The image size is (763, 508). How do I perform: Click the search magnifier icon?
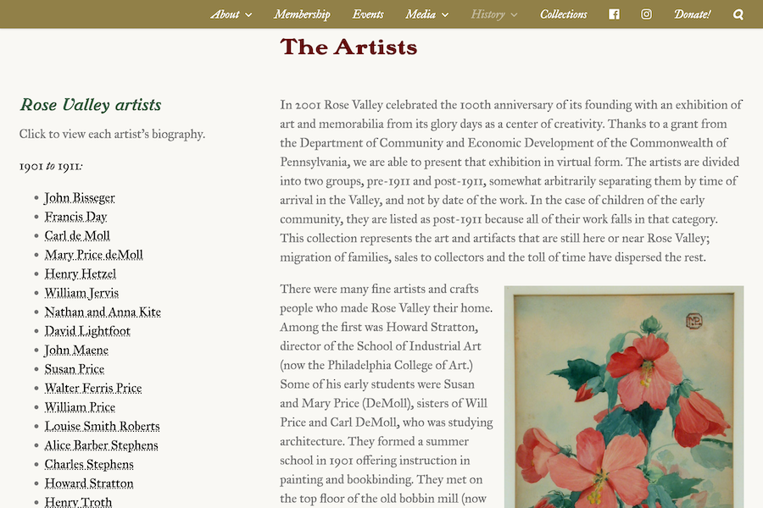pos(738,14)
